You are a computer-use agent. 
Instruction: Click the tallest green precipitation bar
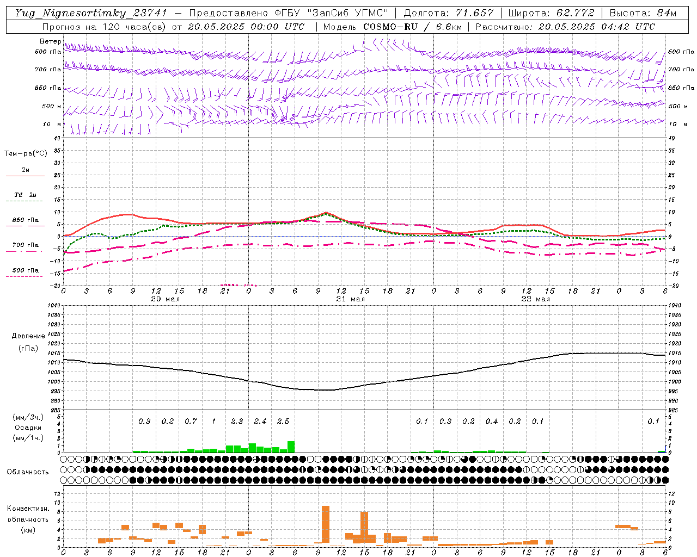[x=291, y=447]
